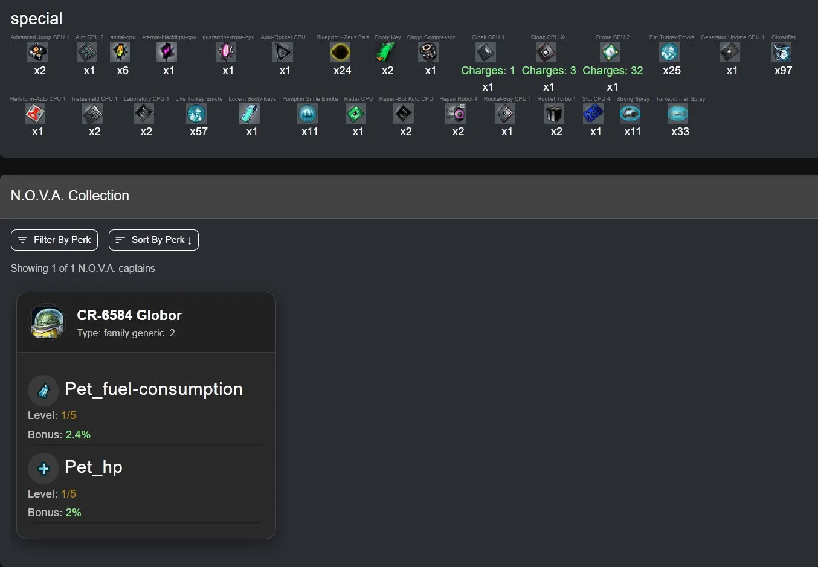Click the Cloak CPU XL icon

pos(546,53)
